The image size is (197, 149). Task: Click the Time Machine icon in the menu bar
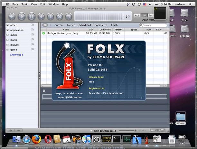(x=134, y=4)
